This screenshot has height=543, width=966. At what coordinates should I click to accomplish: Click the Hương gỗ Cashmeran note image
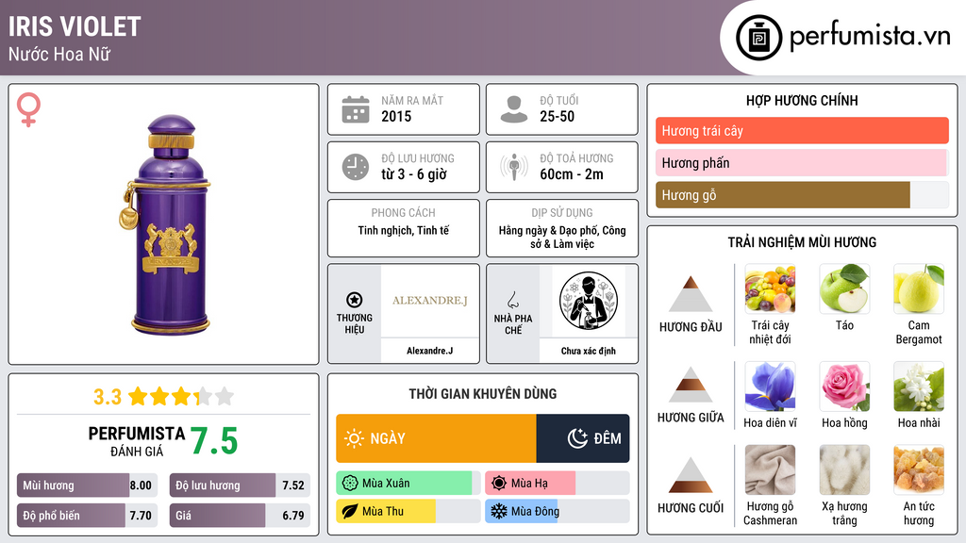click(770, 469)
